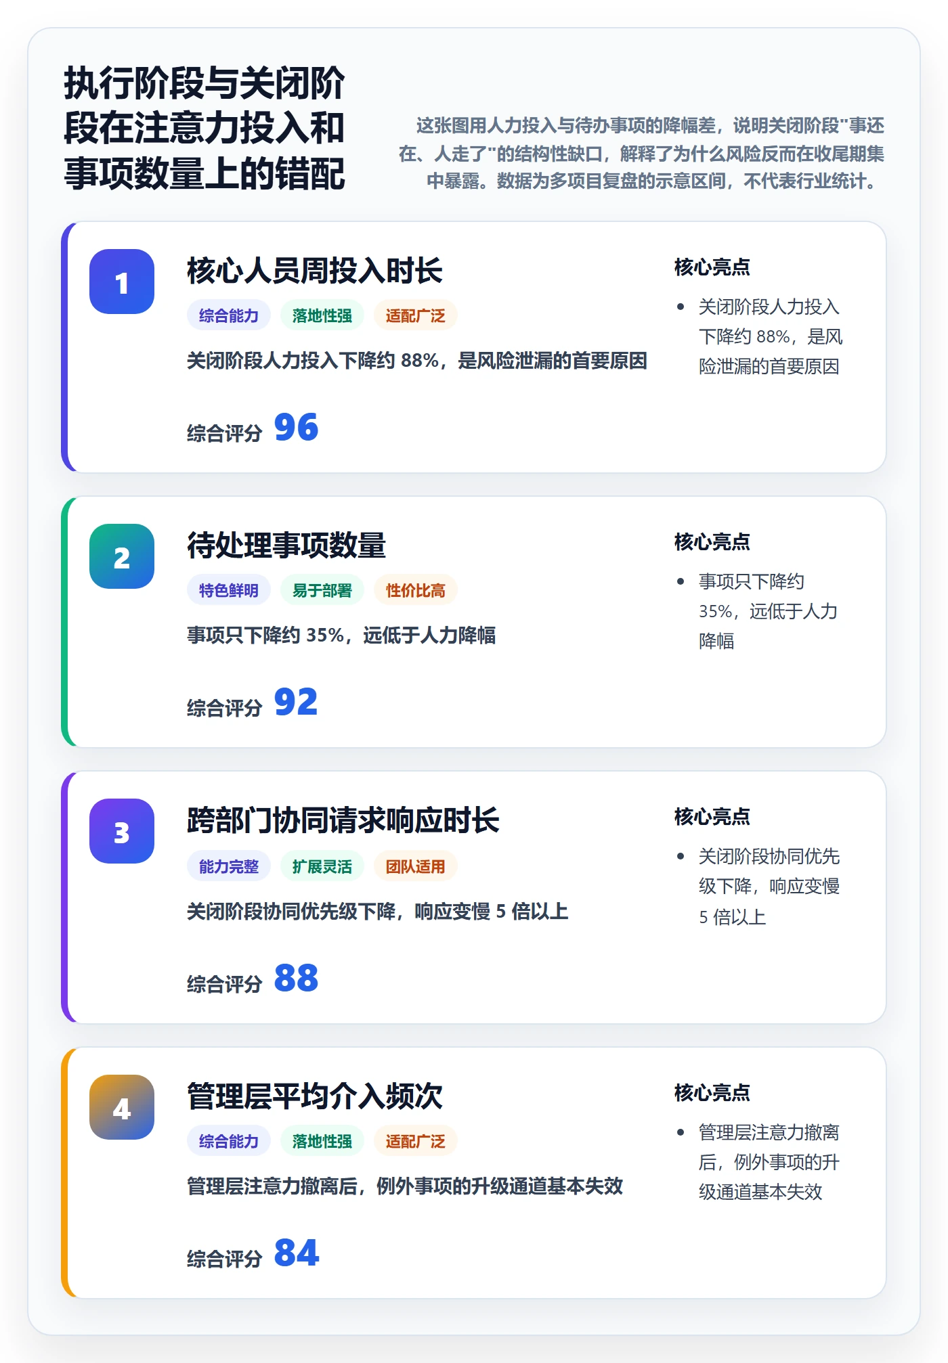Viewport: 948px width, 1363px height.
Task: Click the number 4 rank badge
Action: (x=122, y=1107)
